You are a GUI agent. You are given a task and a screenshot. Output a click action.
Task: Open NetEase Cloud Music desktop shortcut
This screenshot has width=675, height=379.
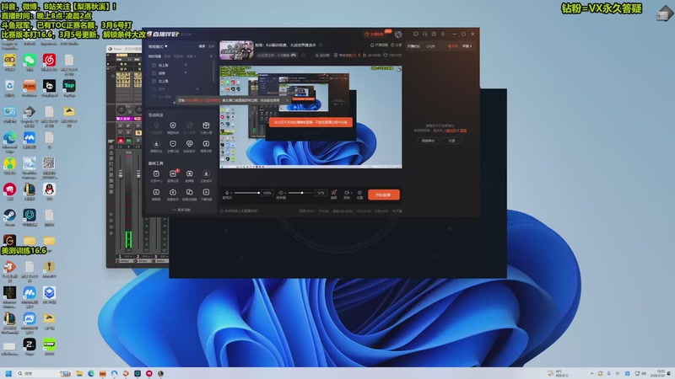click(x=49, y=62)
